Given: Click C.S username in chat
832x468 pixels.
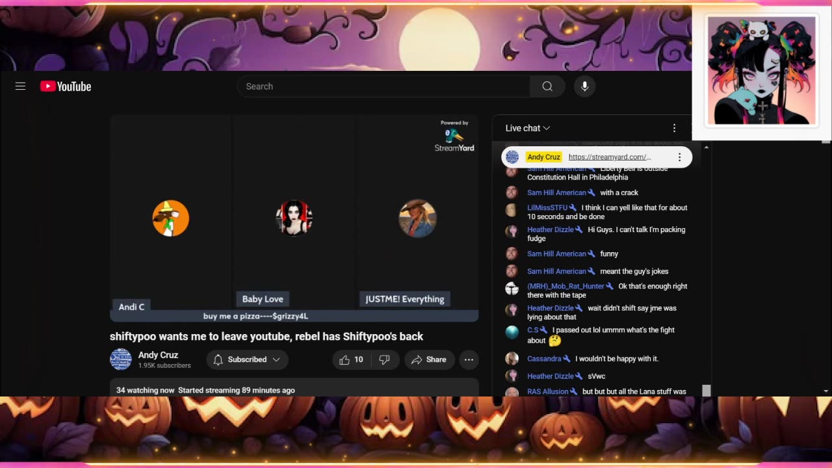Looking at the screenshot, I should 533,330.
